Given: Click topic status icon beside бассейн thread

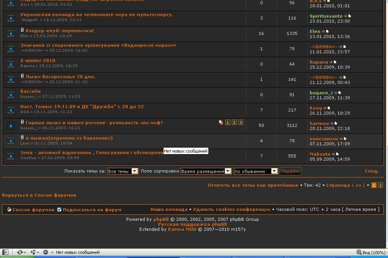Looking at the screenshot, I should click(x=11, y=95).
